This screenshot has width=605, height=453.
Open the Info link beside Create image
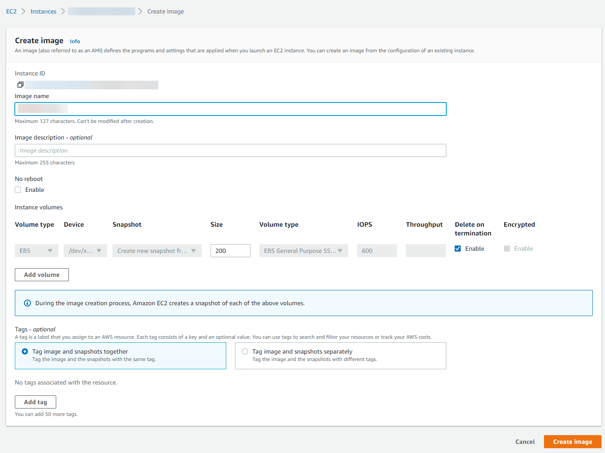pos(75,41)
